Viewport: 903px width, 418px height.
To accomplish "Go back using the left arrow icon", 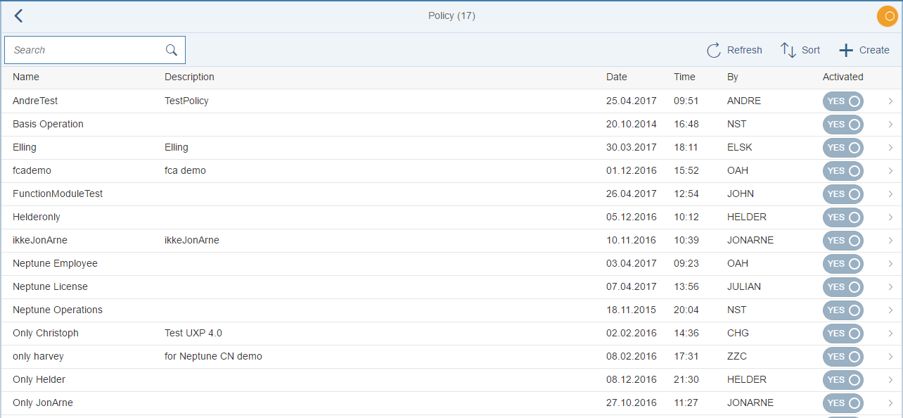I will click(19, 16).
